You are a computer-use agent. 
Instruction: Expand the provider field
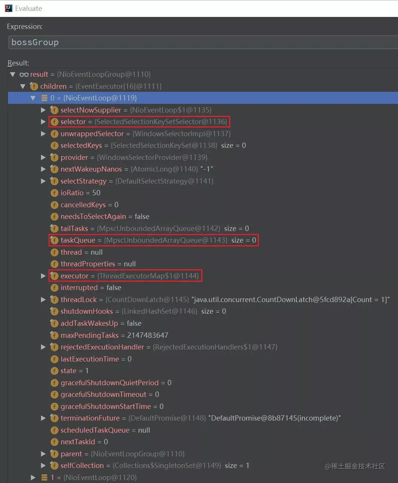(43, 158)
